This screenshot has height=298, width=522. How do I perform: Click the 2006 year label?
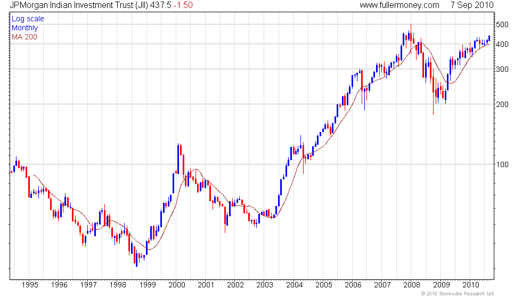(353, 285)
